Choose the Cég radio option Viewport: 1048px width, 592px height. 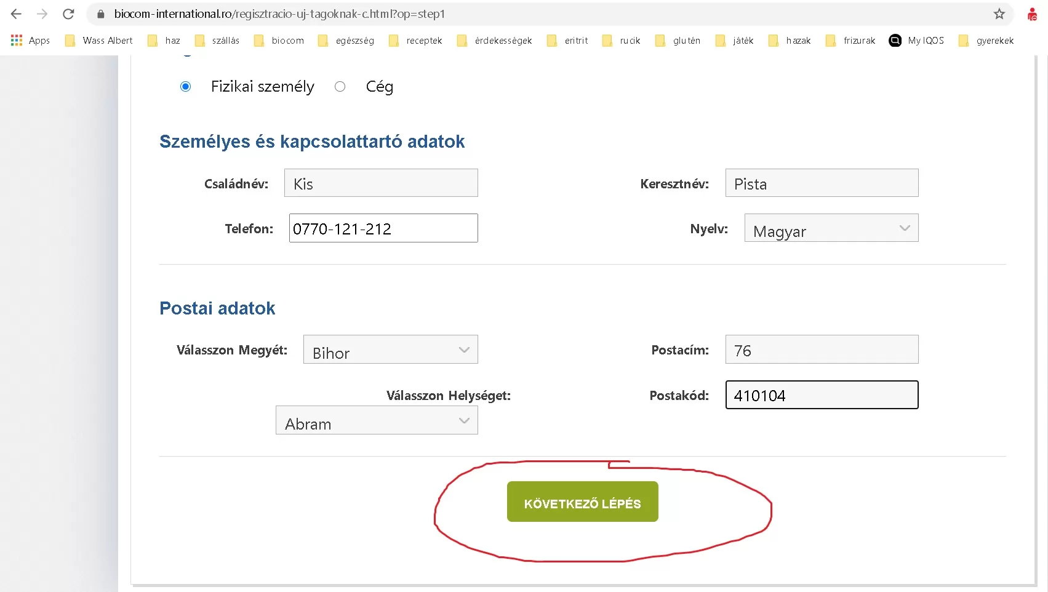[340, 87]
